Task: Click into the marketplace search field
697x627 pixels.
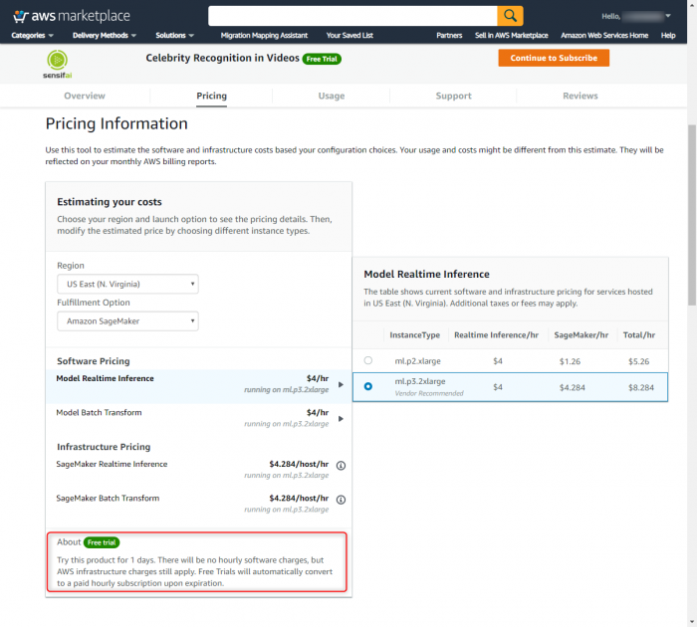Action: pyautogui.click(x=352, y=16)
